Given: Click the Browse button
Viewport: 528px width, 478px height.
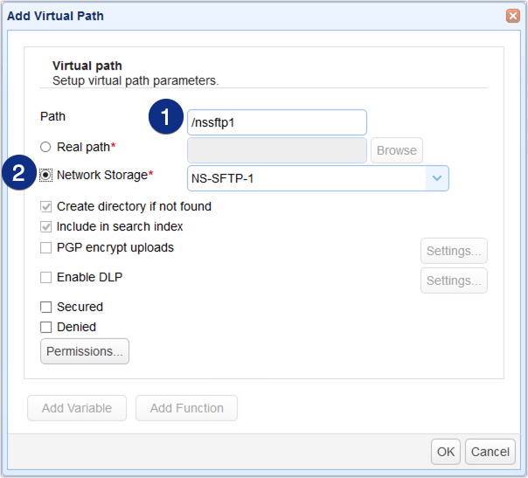Looking at the screenshot, I should tap(396, 150).
